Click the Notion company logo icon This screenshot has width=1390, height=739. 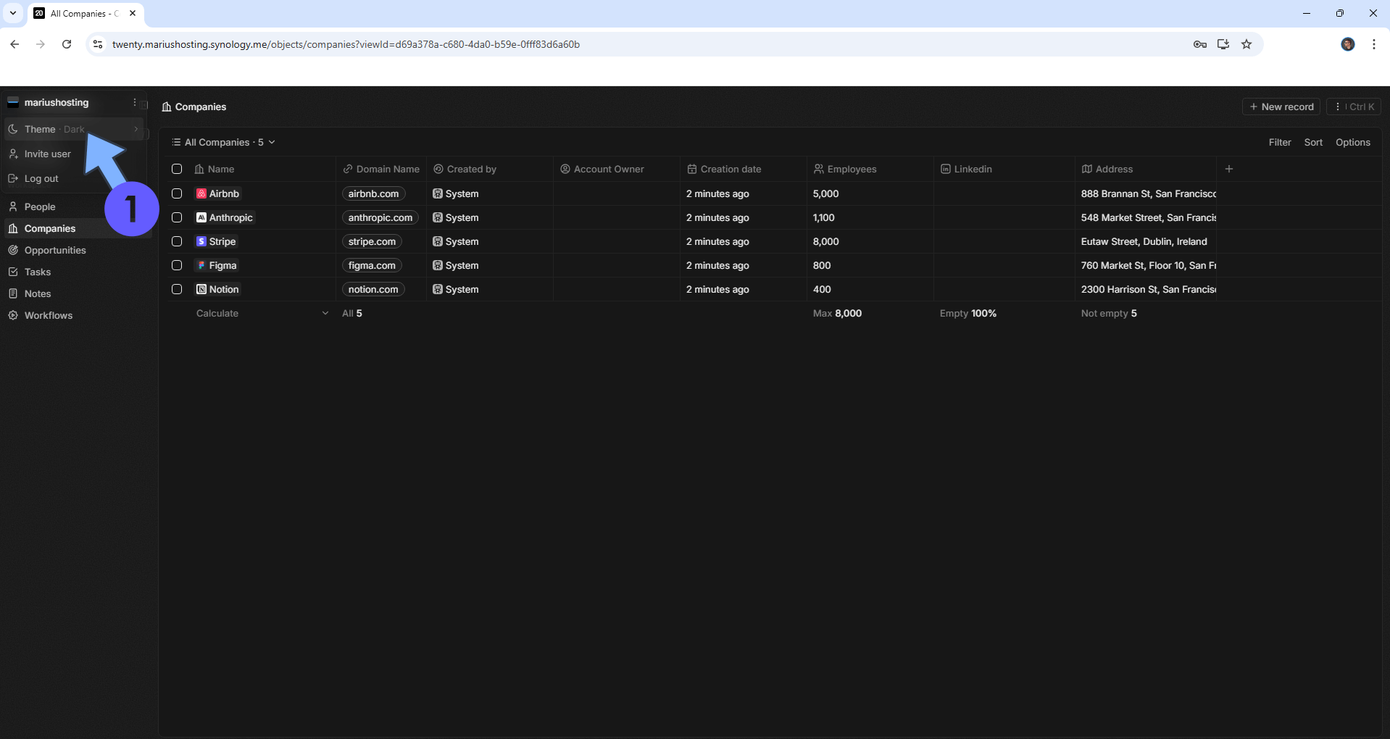(x=201, y=289)
